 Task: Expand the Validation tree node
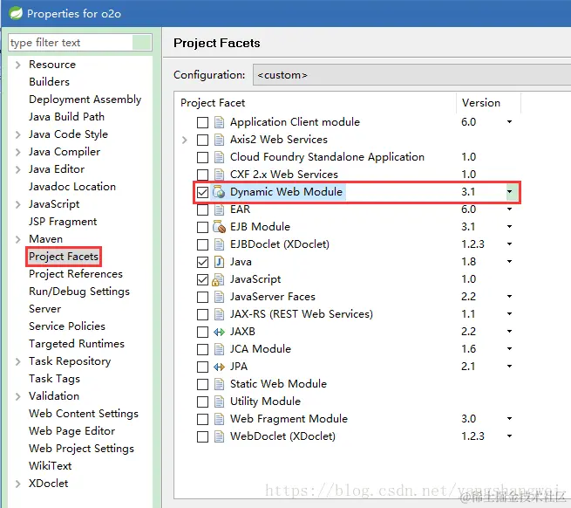click(x=17, y=397)
